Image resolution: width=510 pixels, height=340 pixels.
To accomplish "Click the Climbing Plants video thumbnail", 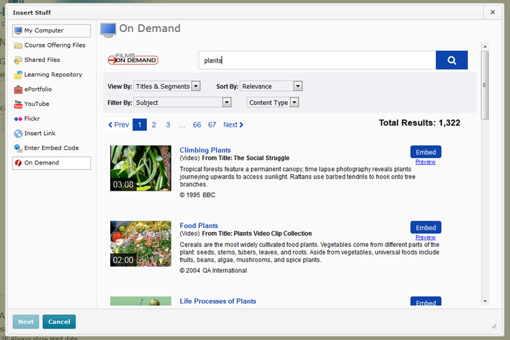I will point(141,168).
